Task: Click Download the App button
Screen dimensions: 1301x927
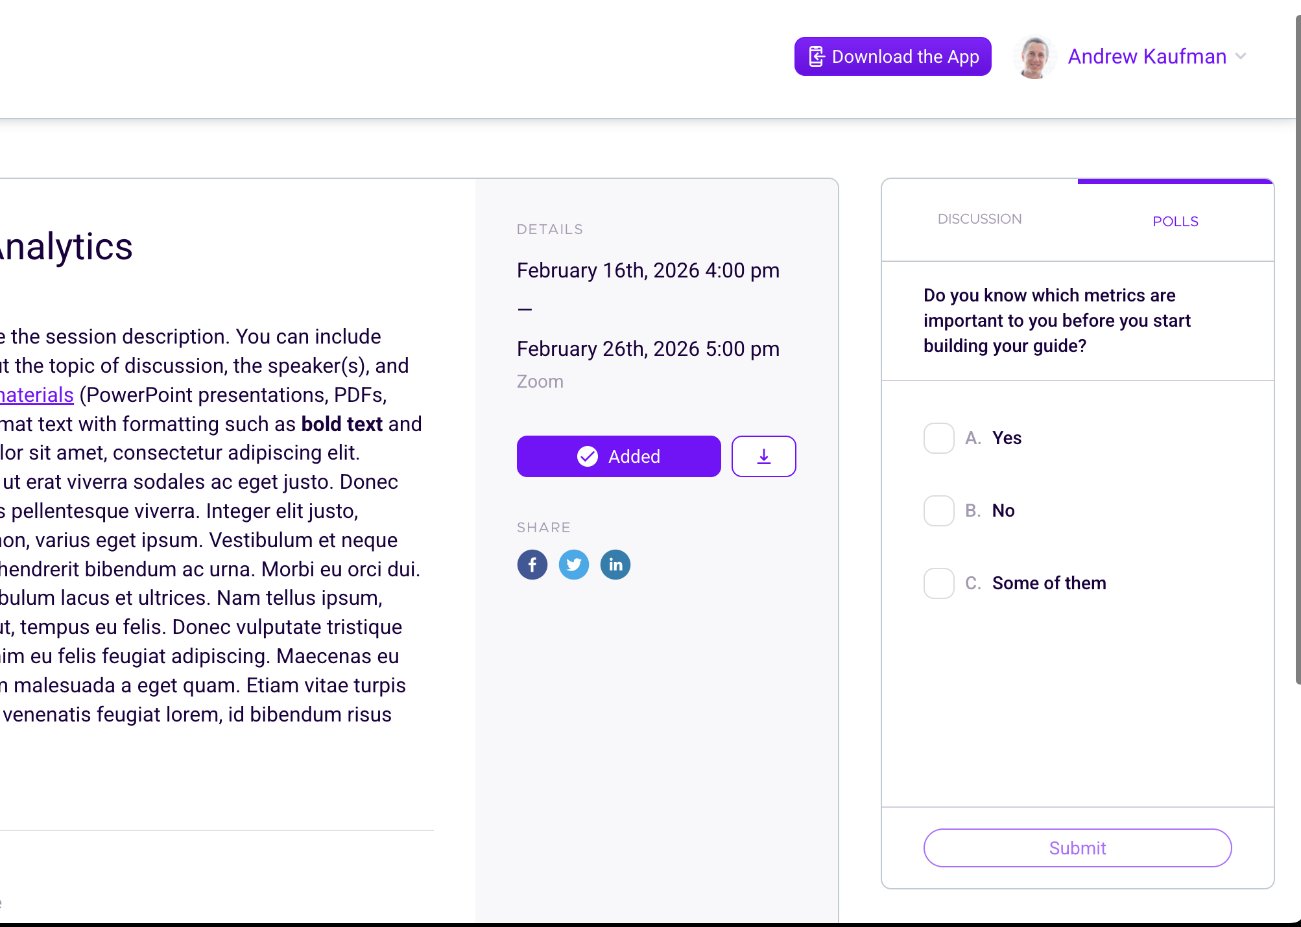Action: (892, 56)
